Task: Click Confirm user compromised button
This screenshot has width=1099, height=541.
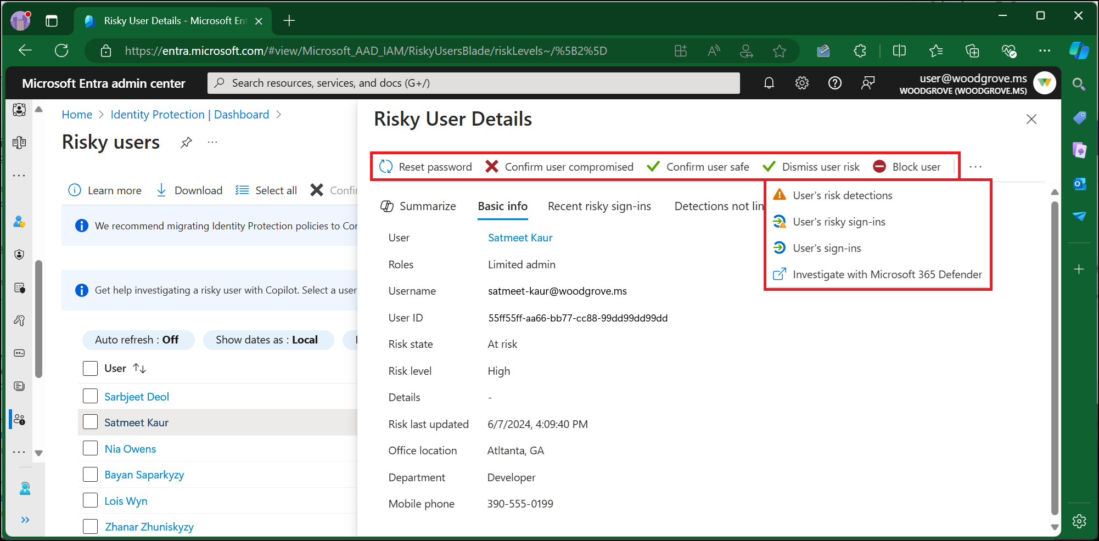Action: point(559,167)
